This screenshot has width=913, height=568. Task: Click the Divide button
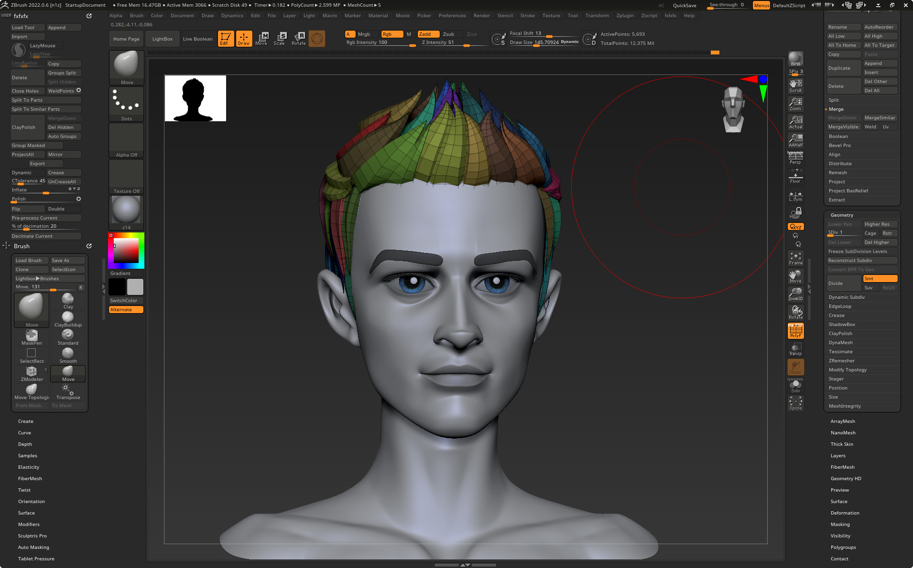[844, 284]
